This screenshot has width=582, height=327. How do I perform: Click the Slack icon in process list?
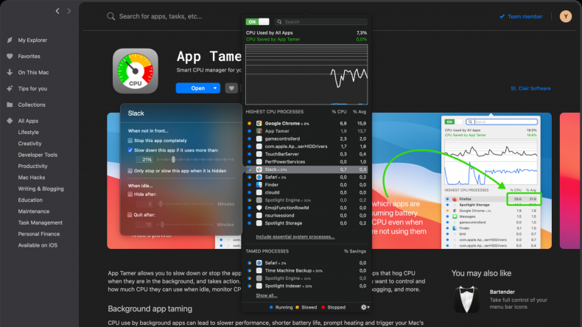[259, 169]
